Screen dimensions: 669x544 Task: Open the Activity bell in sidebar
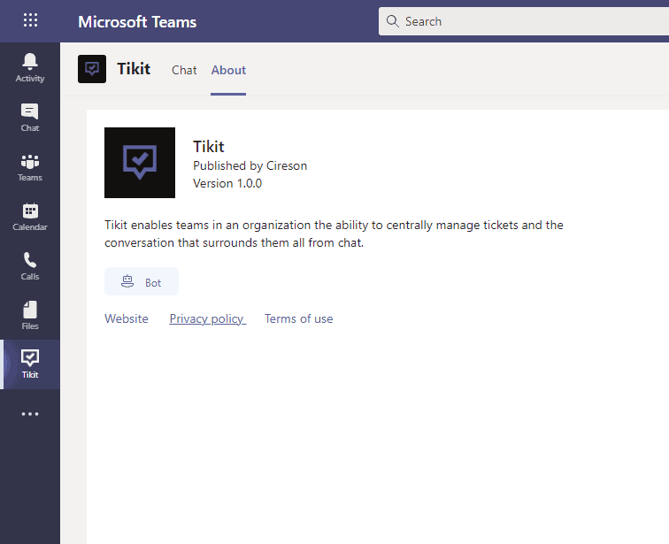tap(30, 67)
